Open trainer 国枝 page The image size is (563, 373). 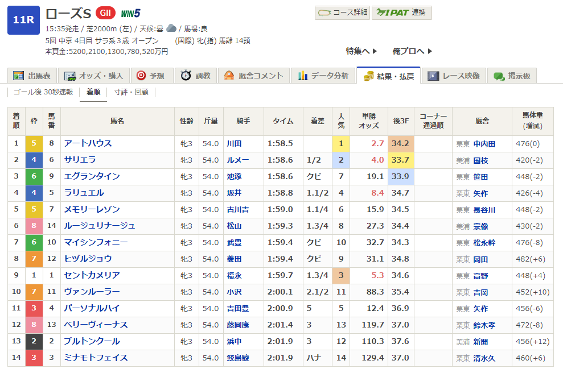[481, 161]
